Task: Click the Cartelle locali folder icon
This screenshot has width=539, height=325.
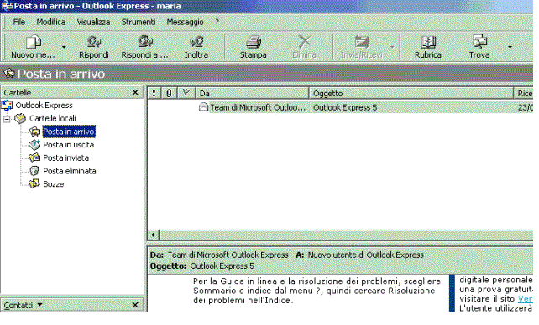Action: [x=20, y=119]
